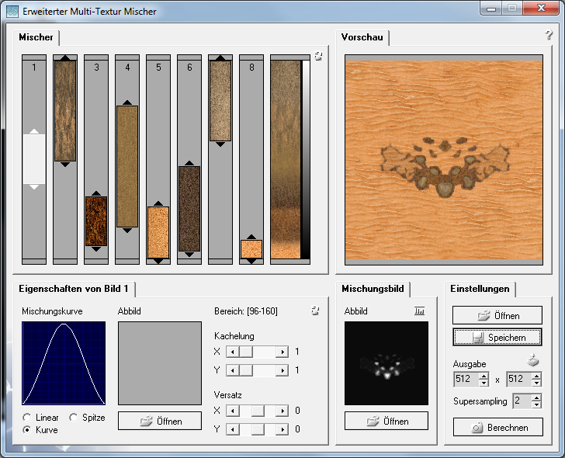565x458 pixels.
Task: Select the dark wood texture in mixer channel 2
Action: (x=65, y=111)
